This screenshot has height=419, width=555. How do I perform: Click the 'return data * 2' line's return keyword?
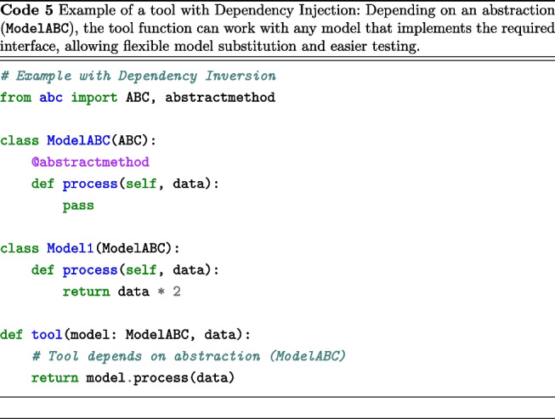pyautogui.click(x=87, y=292)
